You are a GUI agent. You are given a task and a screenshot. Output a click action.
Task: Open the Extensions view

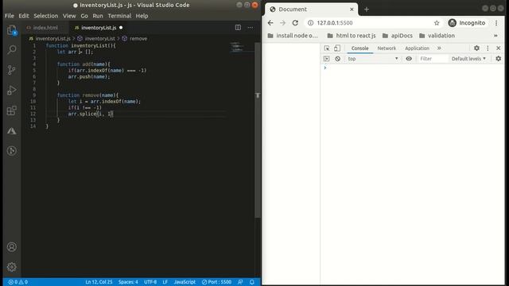(12, 110)
